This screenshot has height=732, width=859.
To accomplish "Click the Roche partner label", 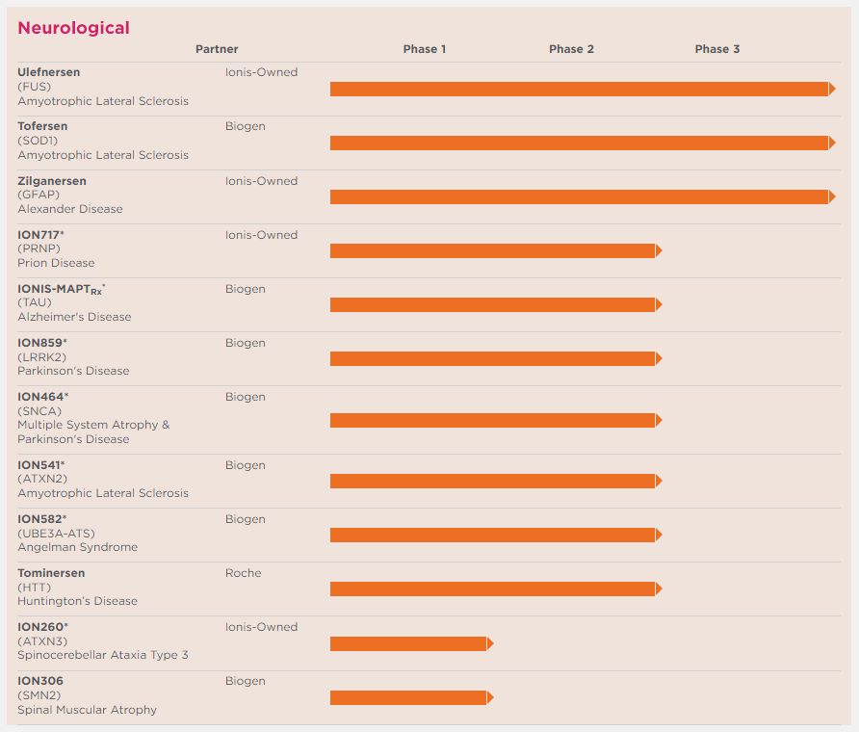I will tap(243, 573).
